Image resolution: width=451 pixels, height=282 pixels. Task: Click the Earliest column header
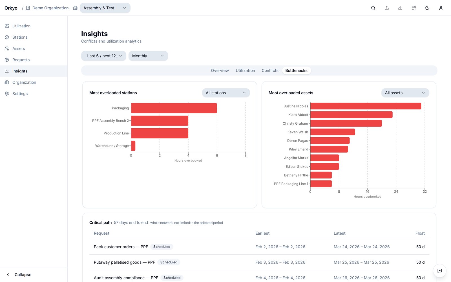click(262, 233)
